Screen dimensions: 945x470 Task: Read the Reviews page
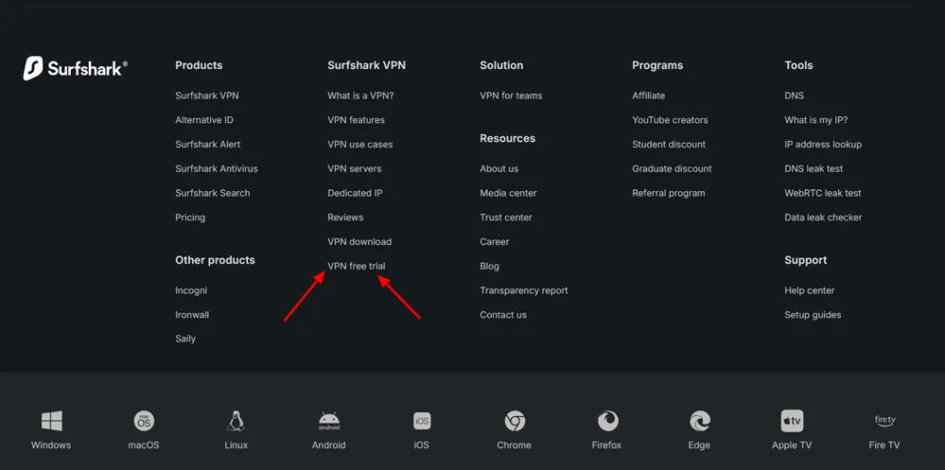345,218
